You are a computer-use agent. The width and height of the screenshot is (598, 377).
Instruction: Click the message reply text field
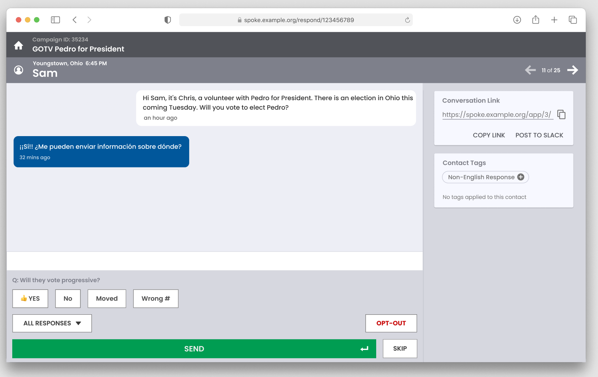[x=215, y=261]
